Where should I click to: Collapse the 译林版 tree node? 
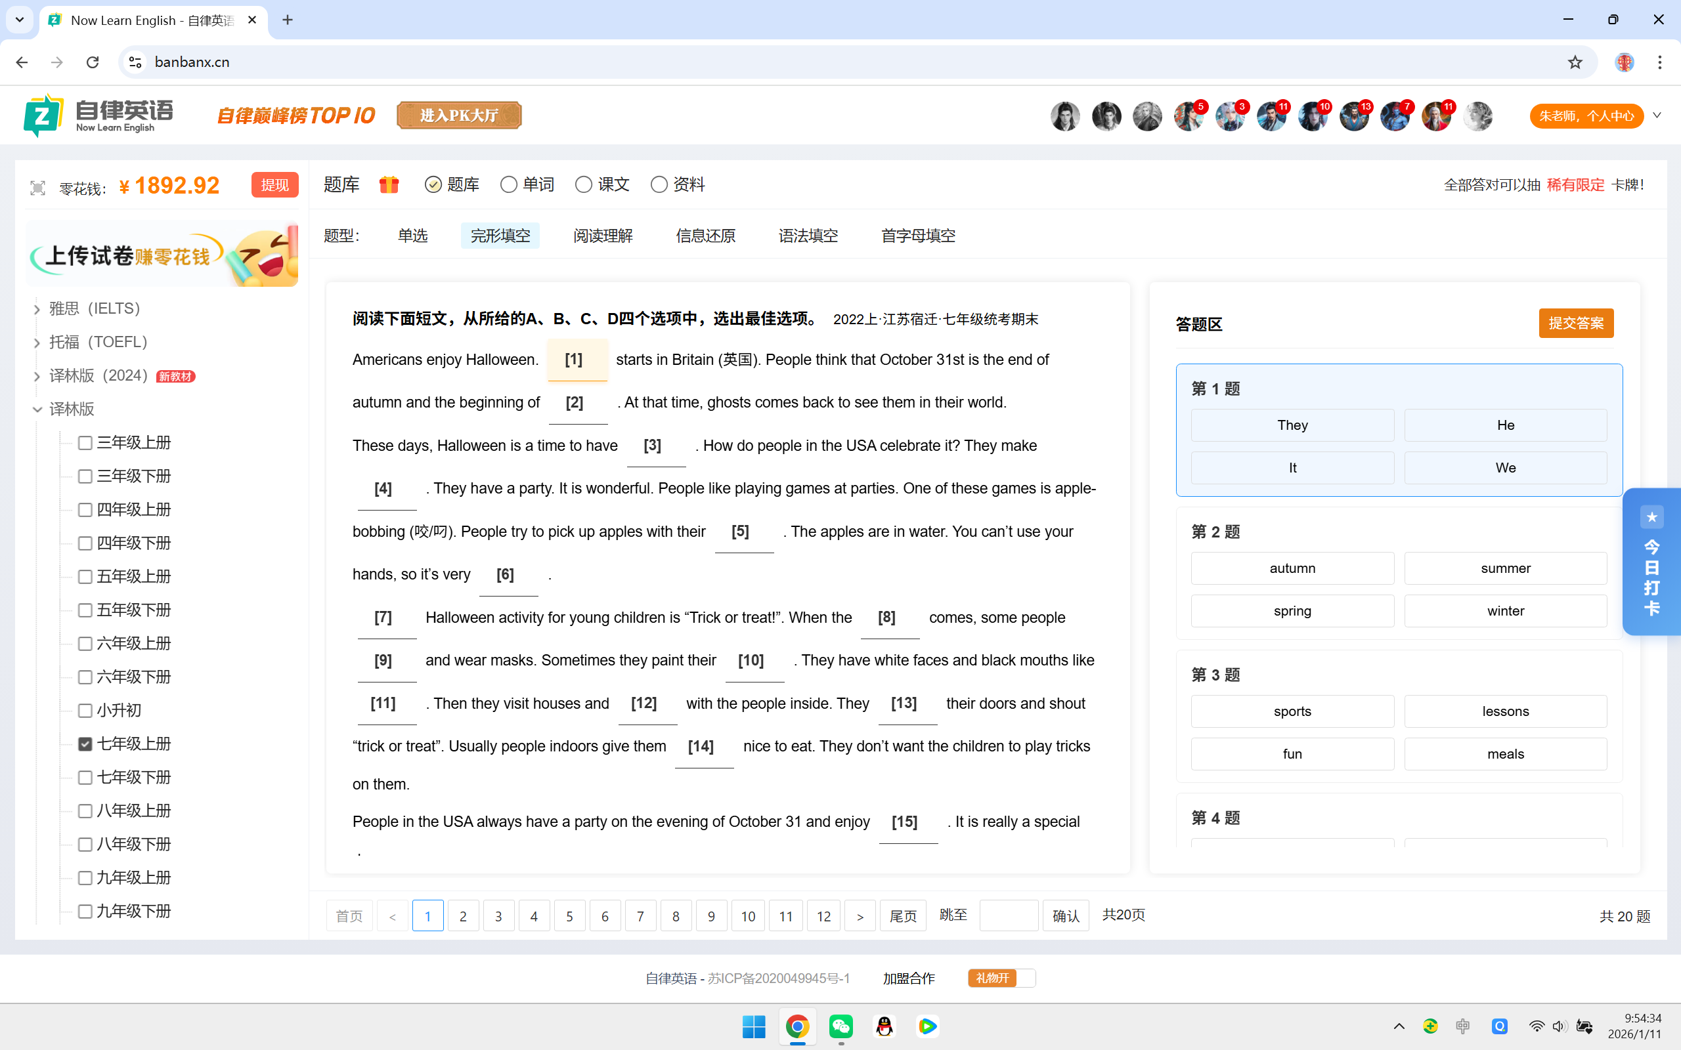(x=37, y=409)
